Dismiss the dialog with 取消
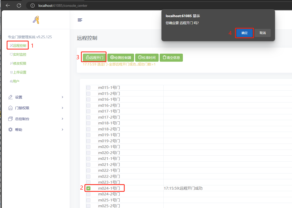The image size is (292, 208). 263,33
